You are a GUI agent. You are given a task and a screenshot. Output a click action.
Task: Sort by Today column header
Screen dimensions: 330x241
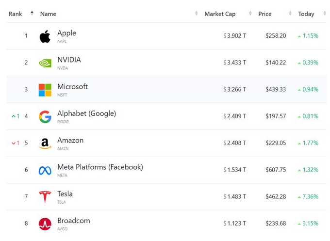(306, 14)
